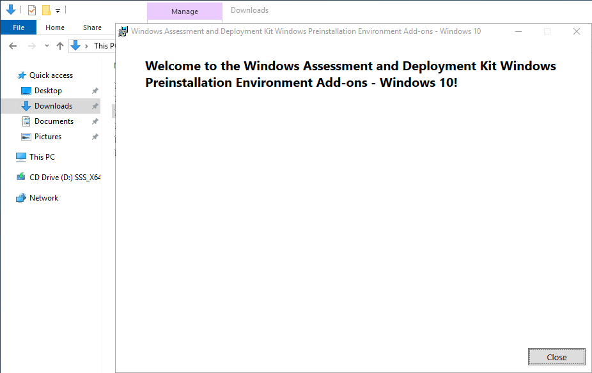Screen dimensions: 592x373
Task: Select Quick access in the navigation pane
Action: click(x=51, y=75)
